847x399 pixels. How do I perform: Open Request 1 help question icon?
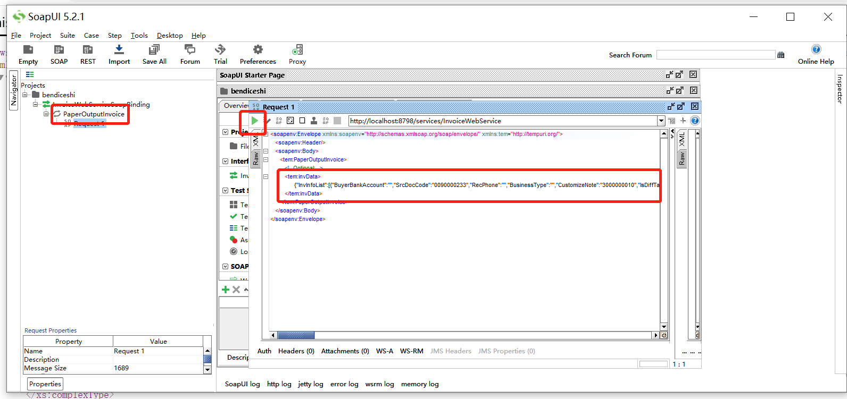695,121
